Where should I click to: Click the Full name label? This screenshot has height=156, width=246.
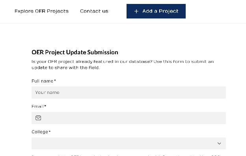coord(42,81)
